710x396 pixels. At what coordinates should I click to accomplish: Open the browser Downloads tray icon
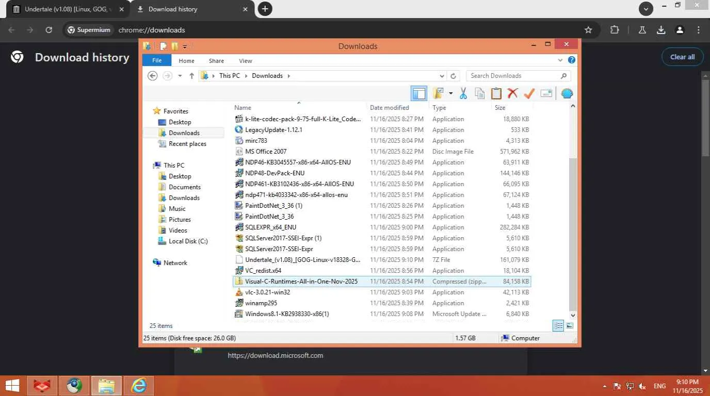pyautogui.click(x=661, y=30)
